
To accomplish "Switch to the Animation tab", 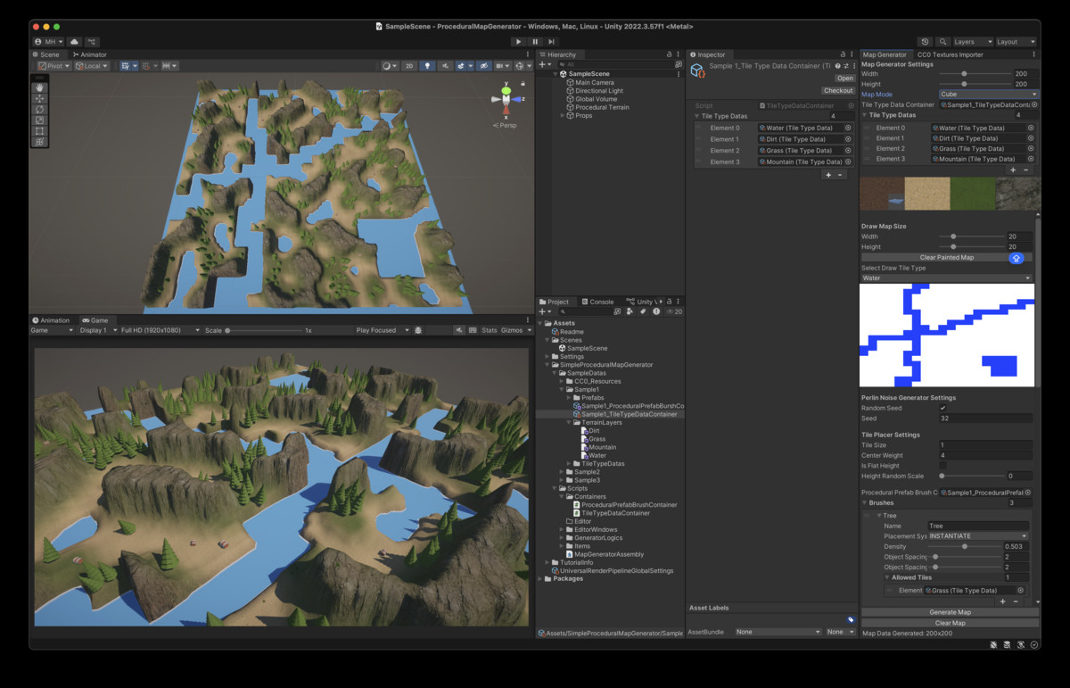I will point(51,320).
